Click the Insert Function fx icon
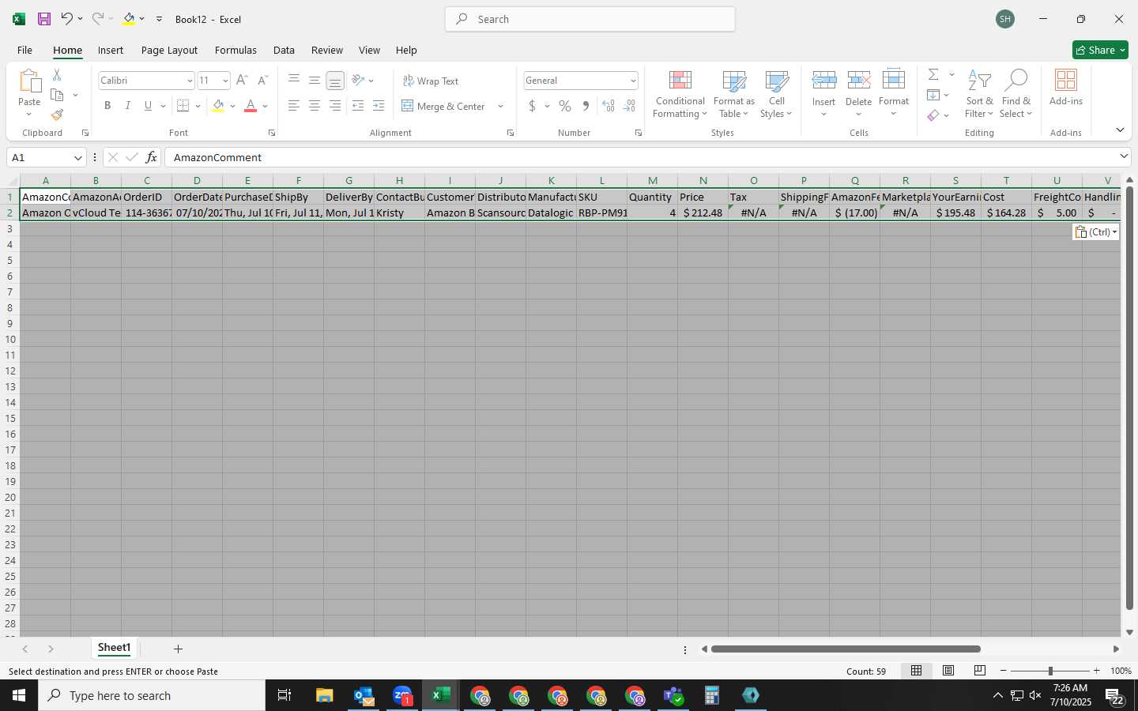The height and width of the screenshot is (711, 1138). [x=151, y=157]
